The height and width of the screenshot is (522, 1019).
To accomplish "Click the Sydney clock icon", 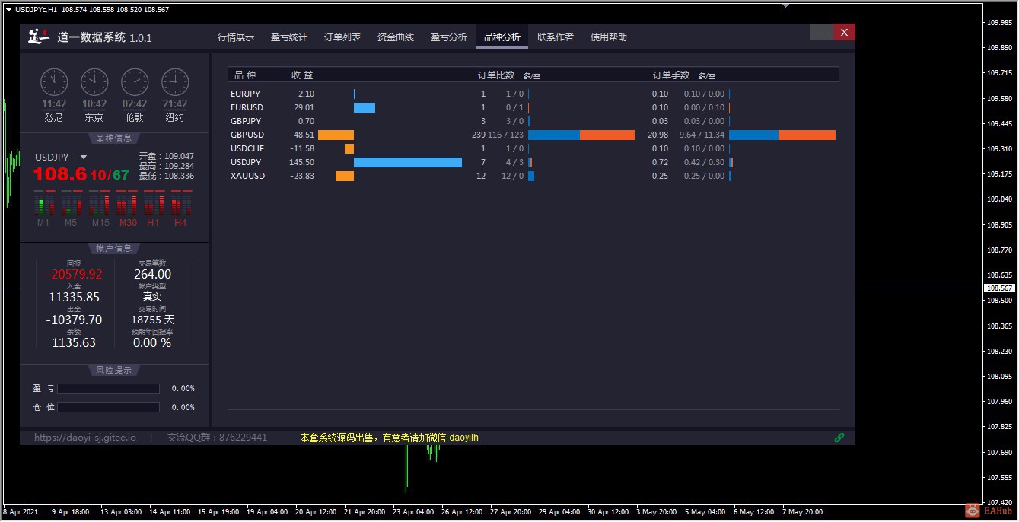I will (54, 81).
